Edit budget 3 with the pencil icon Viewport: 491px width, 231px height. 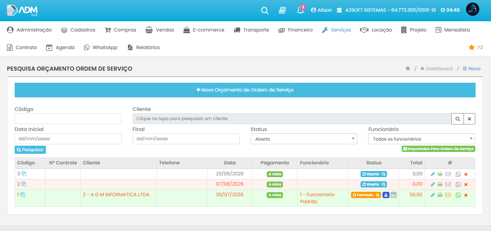tap(433, 174)
